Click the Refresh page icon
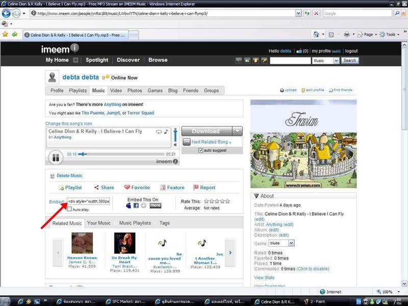408x306 pixels. (x=307, y=13)
